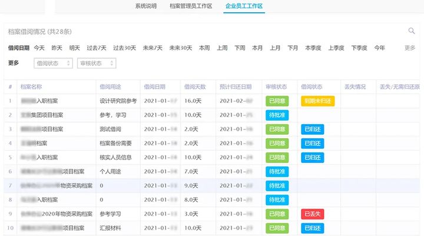Click 待批准 badge in row 2
The height and width of the screenshot is (236, 424).
pyautogui.click(x=277, y=115)
